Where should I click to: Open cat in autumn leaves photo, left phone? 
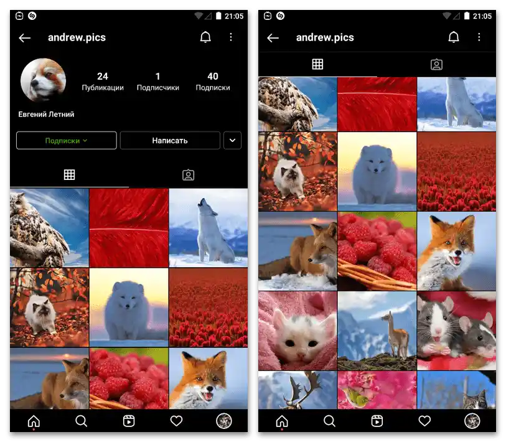pos(49,308)
